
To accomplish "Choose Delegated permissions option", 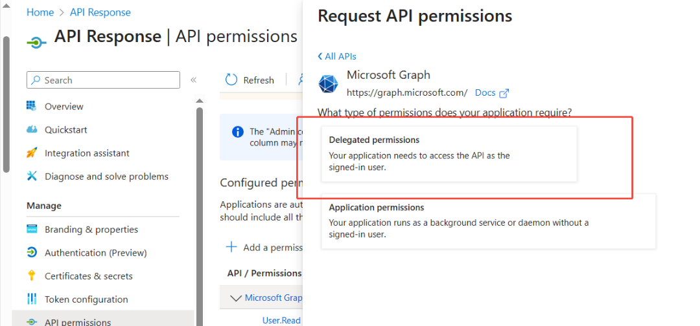I will click(449, 155).
